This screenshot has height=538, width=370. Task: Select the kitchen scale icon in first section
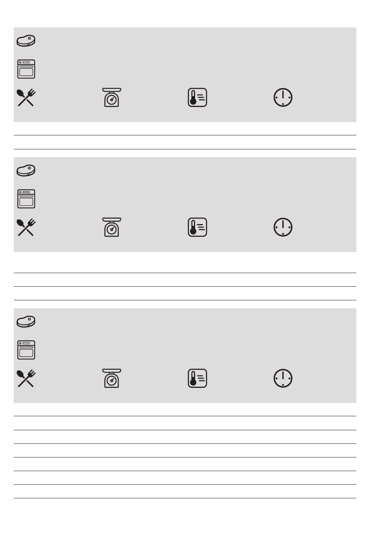tap(112, 98)
